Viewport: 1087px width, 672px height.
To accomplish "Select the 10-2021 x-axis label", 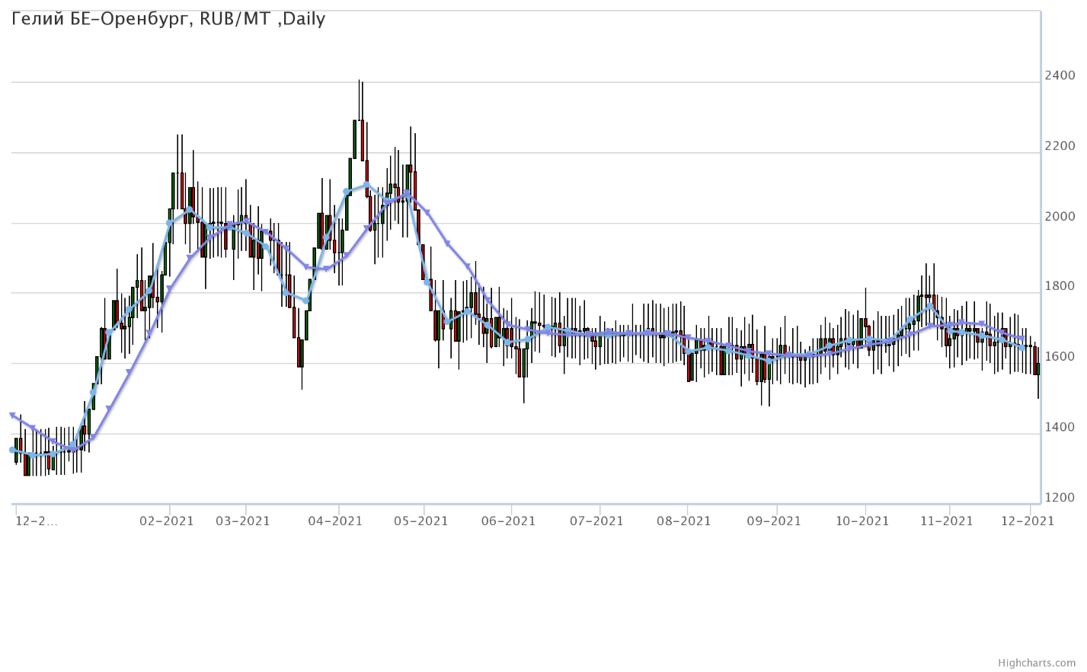I will [x=864, y=521].
